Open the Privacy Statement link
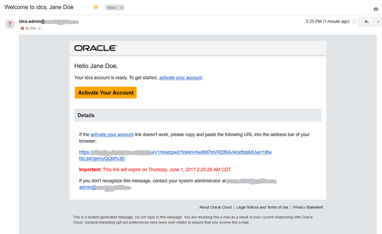The height and width of the screenshot is (234, 382). pos(308,207)
